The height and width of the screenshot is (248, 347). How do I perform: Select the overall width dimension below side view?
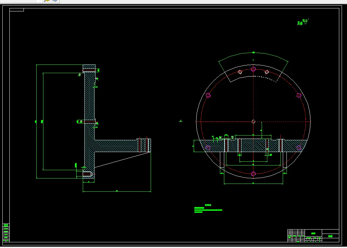(x=117, y=191)
